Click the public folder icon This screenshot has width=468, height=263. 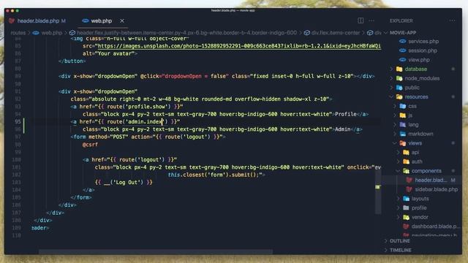coord(399,88)
